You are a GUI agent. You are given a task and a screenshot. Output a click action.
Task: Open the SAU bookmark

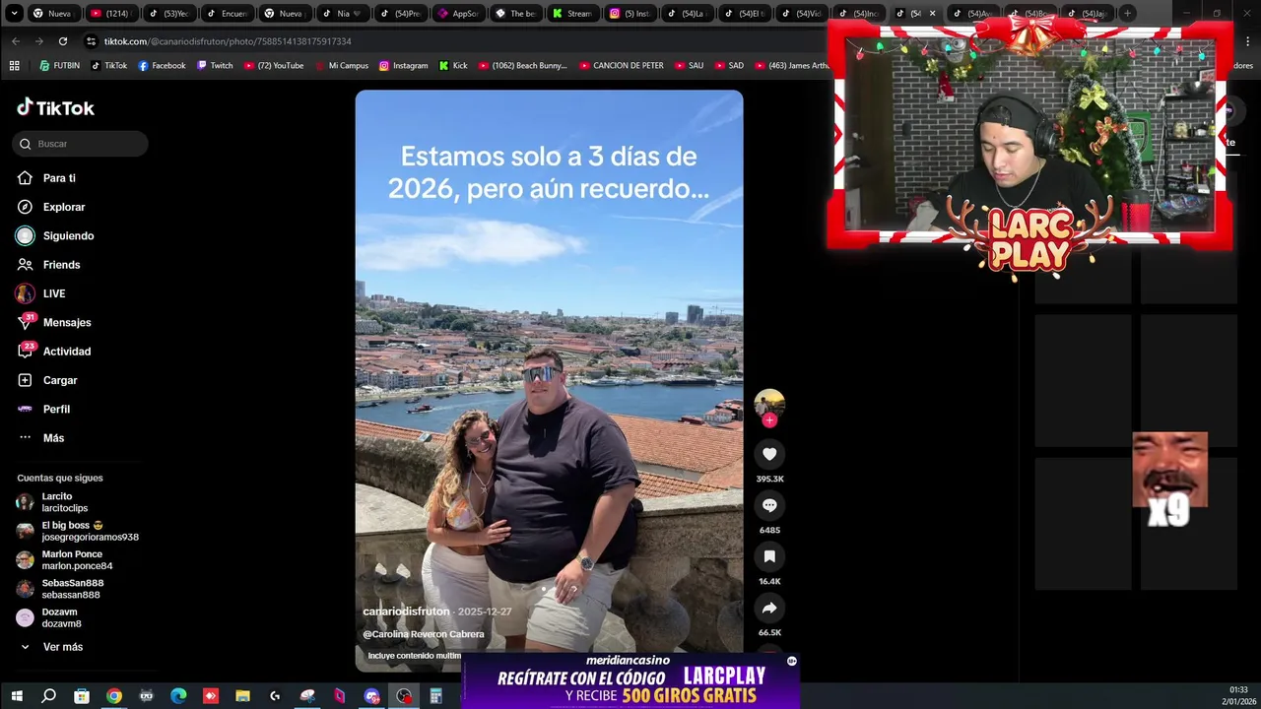(689, 66)
